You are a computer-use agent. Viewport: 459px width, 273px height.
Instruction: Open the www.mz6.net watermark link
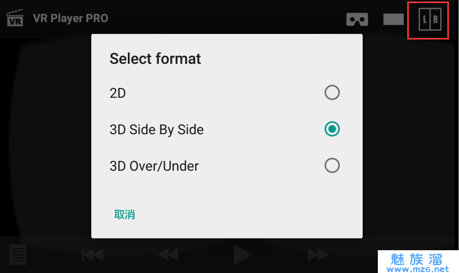pyautogui.click(x=418, y=269)
